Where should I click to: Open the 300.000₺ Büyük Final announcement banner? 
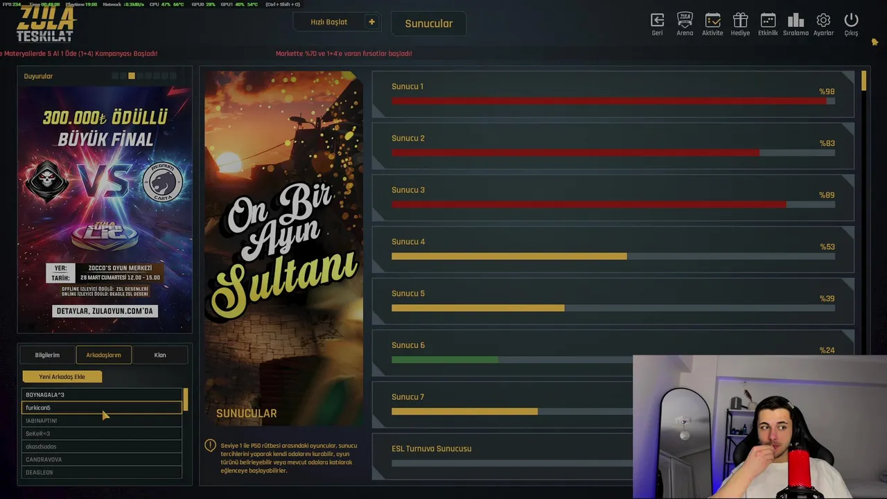pyautogui.click(x=105, y=209)
